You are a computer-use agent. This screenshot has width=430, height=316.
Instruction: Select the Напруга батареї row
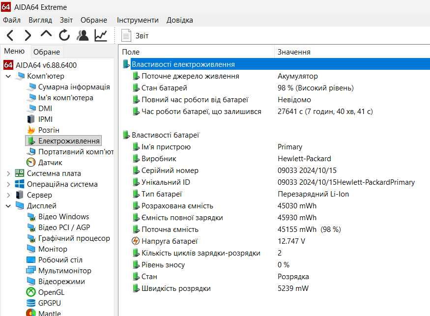(170, 241)
